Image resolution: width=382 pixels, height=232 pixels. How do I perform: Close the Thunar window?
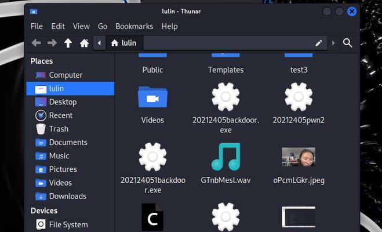352,12
